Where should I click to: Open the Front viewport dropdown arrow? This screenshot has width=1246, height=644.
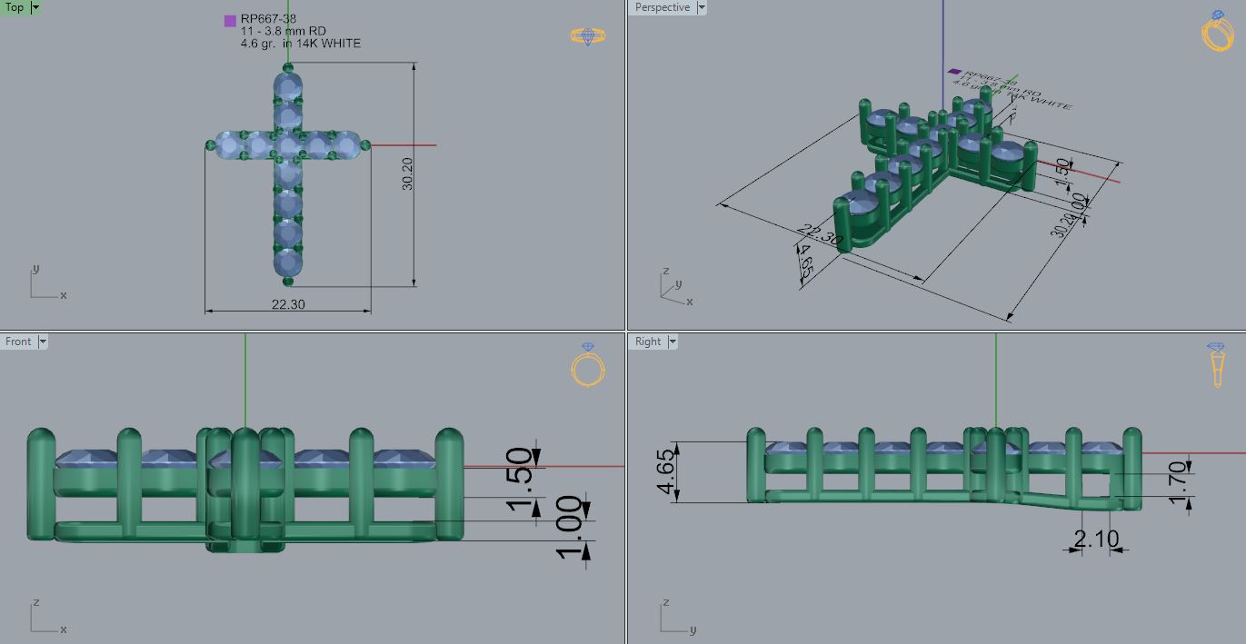click(43, 342)
